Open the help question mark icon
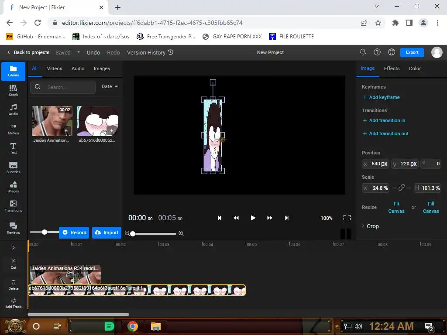The width and height of the screenshot is (447, 335). pos(377,52)
